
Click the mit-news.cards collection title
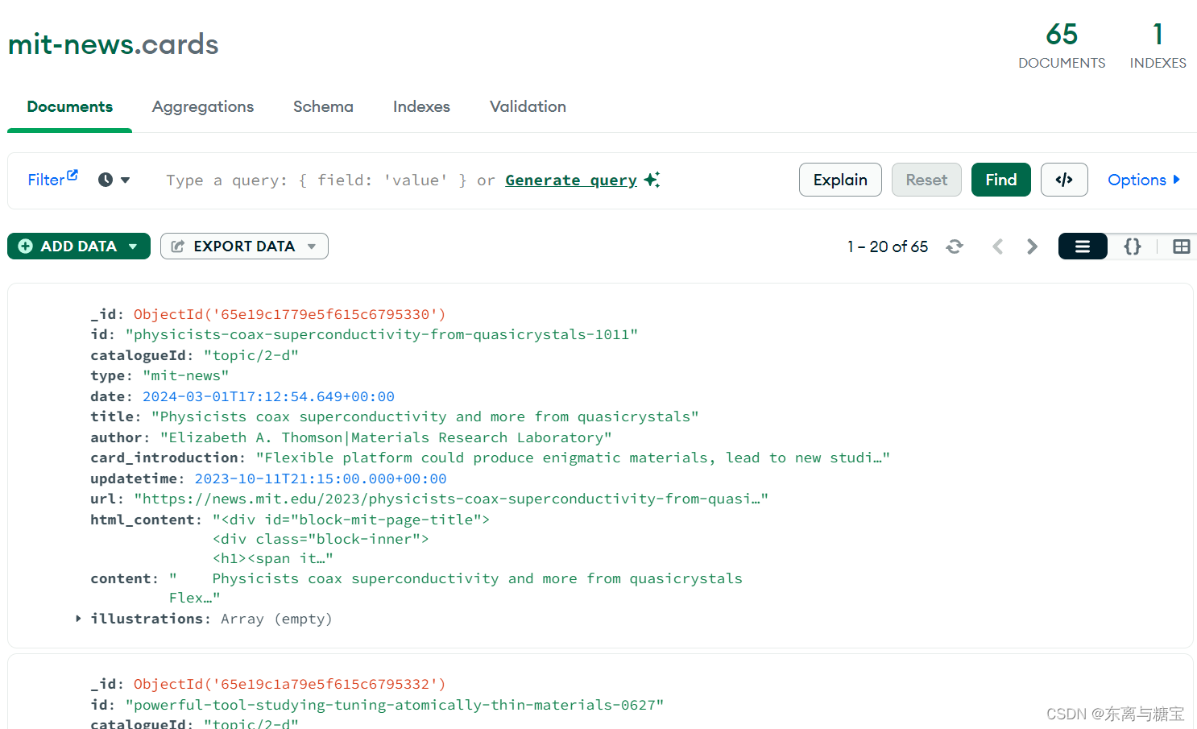[x=114, y=44]
